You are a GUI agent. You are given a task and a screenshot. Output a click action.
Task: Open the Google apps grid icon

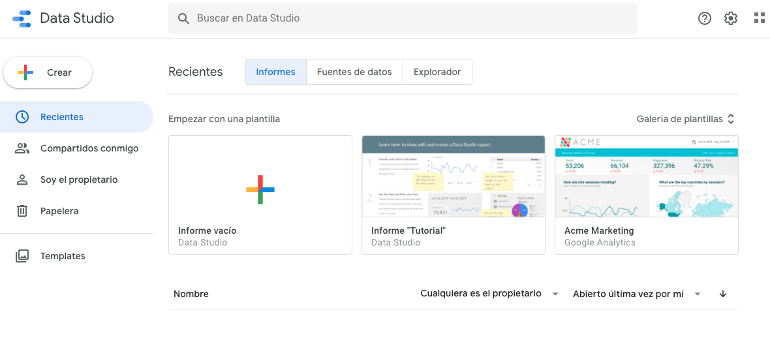pyautogui.click(x=759, y=18)
